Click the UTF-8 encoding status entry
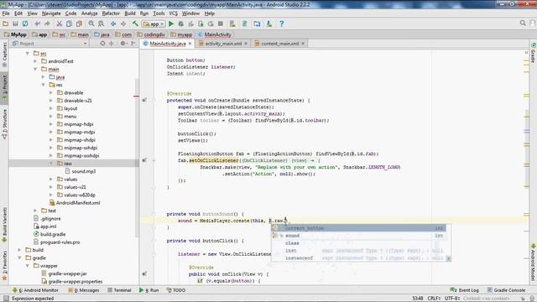This screenshot has width=537, height=302. point(451,299)
